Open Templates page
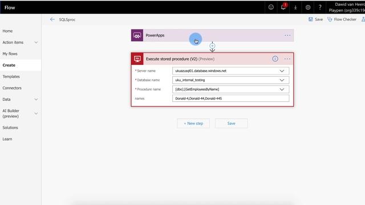Image resolution: width=365 pixels, height=205 pixels. (x=11, y=76)
